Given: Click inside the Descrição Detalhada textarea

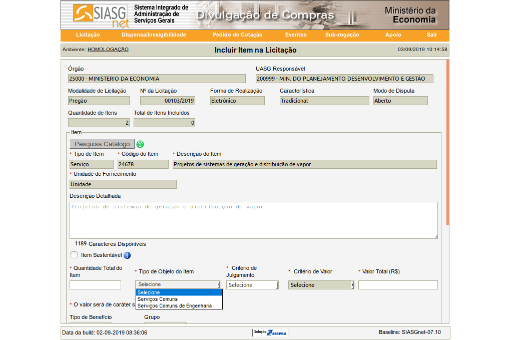Looking at the screenshot, I should pyautogui.click(x=254, y=220).
